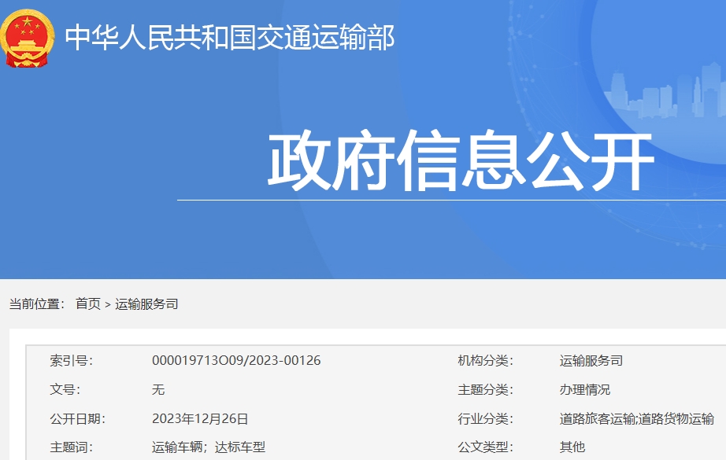Select the 文号 value 无

(x=158, y=390)
